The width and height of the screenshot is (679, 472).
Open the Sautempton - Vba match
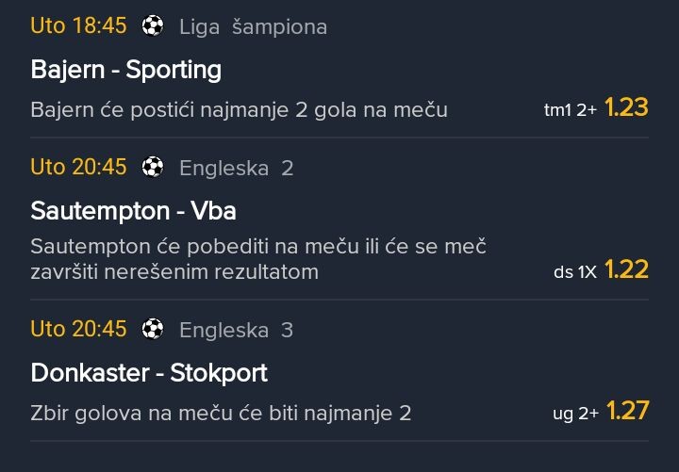[x=133, y=210]
